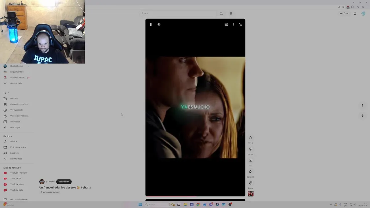This screenshot has height=208, width=370.
Task: Open the browser extensions puzzle icon
Action: tap(352, 7)
